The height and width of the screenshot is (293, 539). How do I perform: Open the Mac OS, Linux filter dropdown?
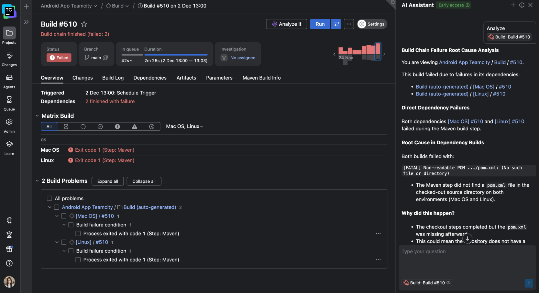(x=184, y=127)
